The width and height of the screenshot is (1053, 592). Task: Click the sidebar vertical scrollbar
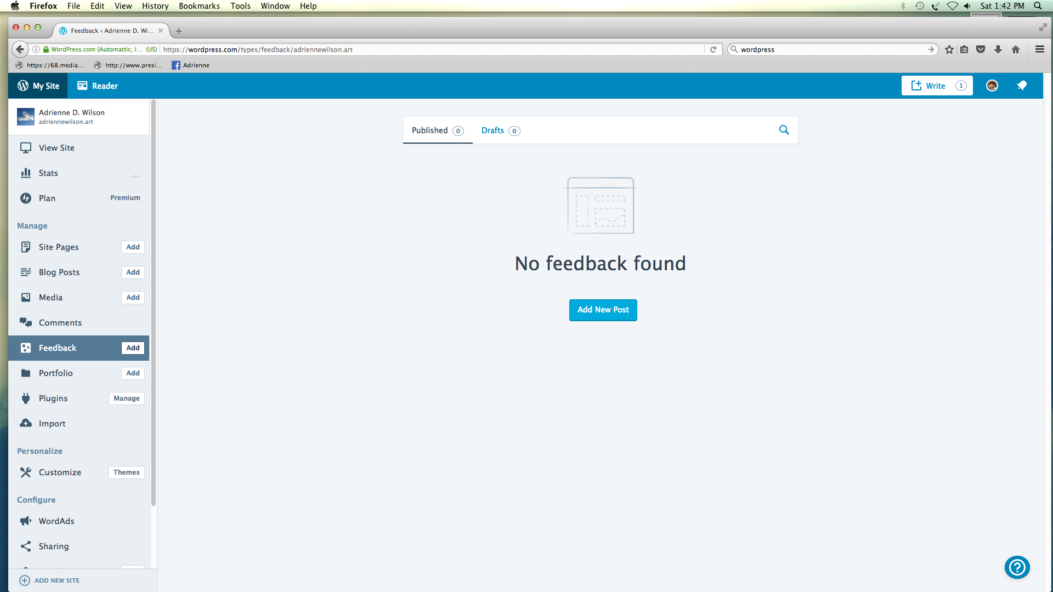(x=154, y=301)
